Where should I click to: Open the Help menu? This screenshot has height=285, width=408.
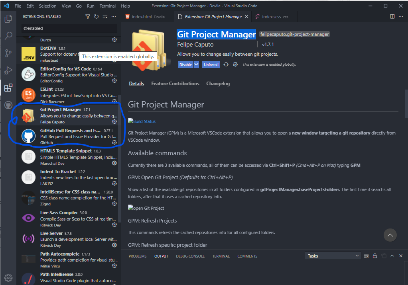125,6
